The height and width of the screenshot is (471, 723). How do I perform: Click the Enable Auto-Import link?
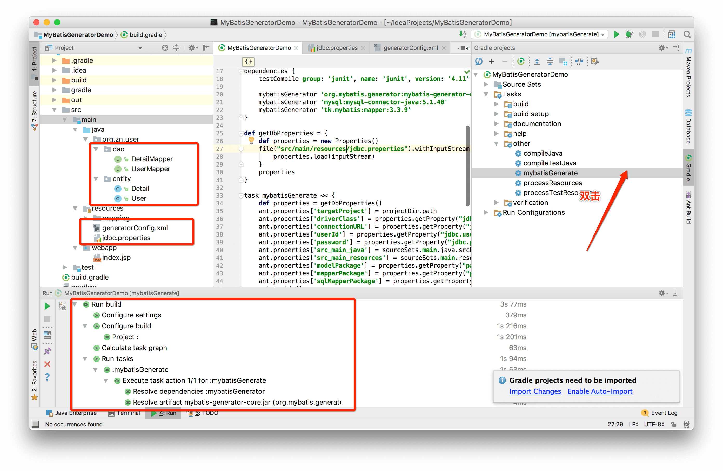pos(600,391)
